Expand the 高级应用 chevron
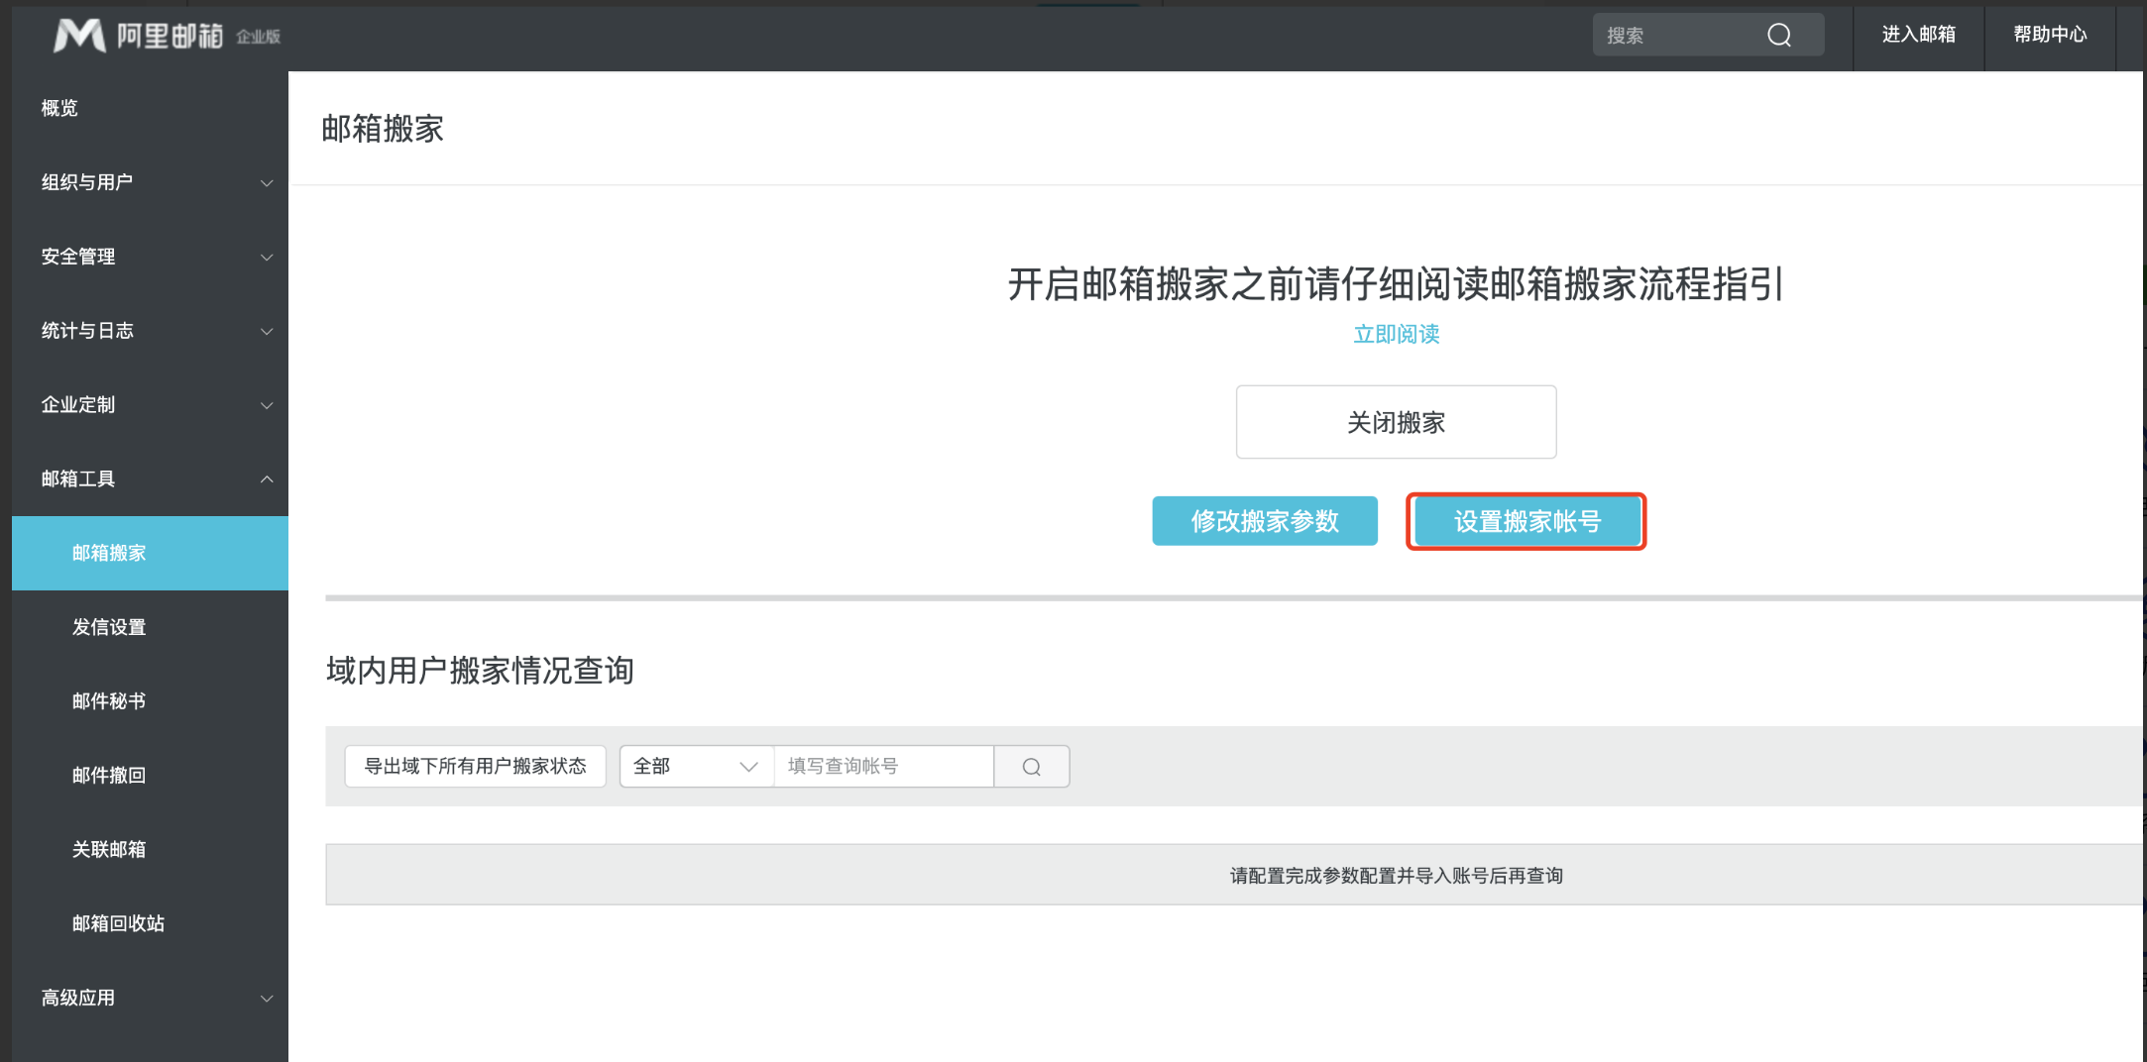 click(x=267, y=999)
